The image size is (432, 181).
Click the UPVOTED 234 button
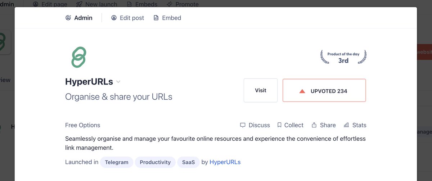pyautogui.click(x=324, y=90)
